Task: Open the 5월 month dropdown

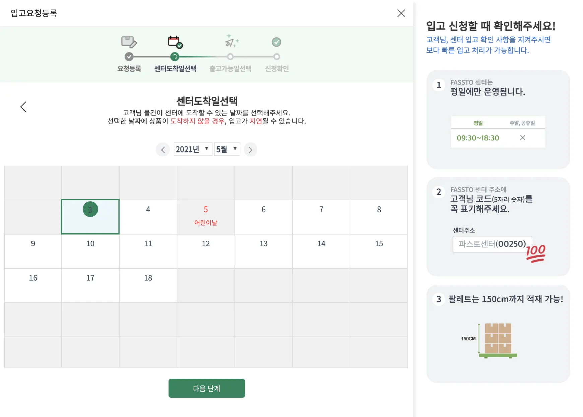Action: pyautogui.click(x=227, y=149)
